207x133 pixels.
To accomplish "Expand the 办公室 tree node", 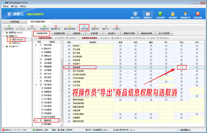I will 3,46.
